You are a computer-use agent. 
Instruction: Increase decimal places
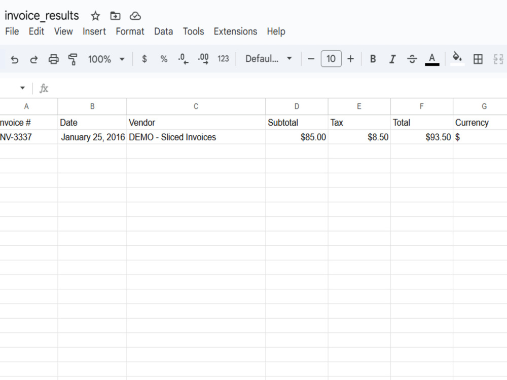[x=203, y=59]
